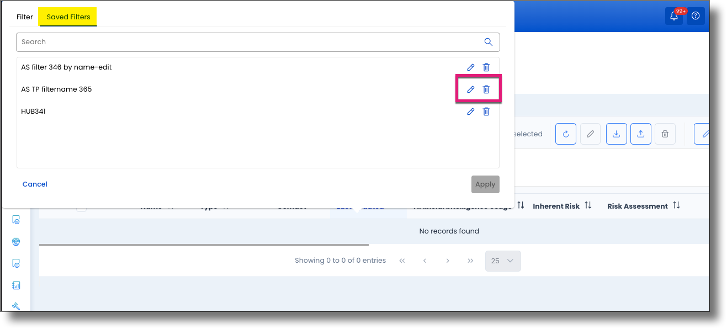Edit the 'AS filter 346 by name-edit' filter

point(470,67)
